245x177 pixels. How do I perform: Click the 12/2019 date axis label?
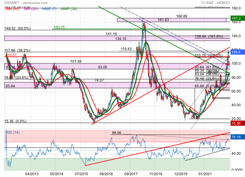coord(180,174)
